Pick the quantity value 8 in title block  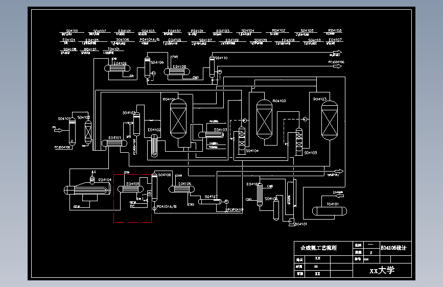(x=371, y=253)
